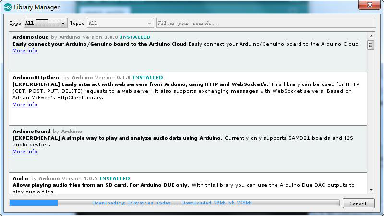Open the Type dropdown set to All
The width and height of the screenshot is (384, 216).
(45, 23)
